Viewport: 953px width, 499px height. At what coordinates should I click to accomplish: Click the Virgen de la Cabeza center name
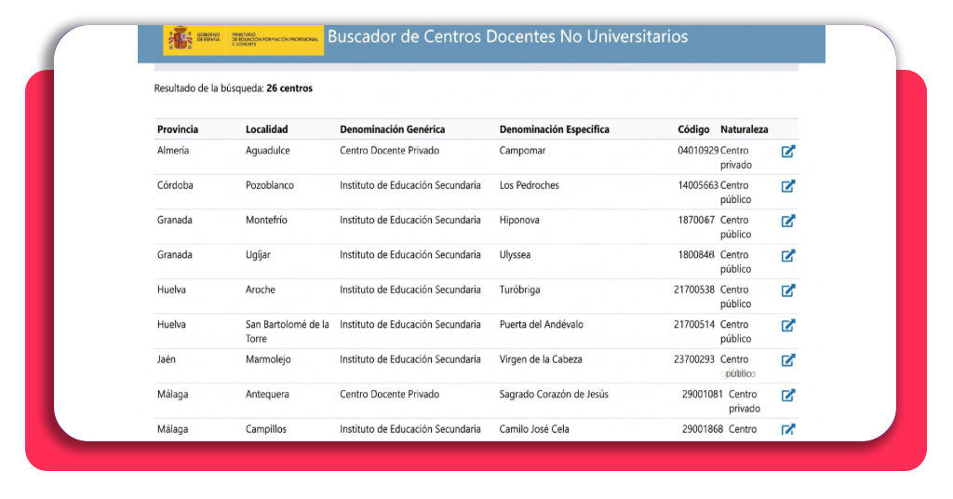pyautogui.click(x=541, y=359)
